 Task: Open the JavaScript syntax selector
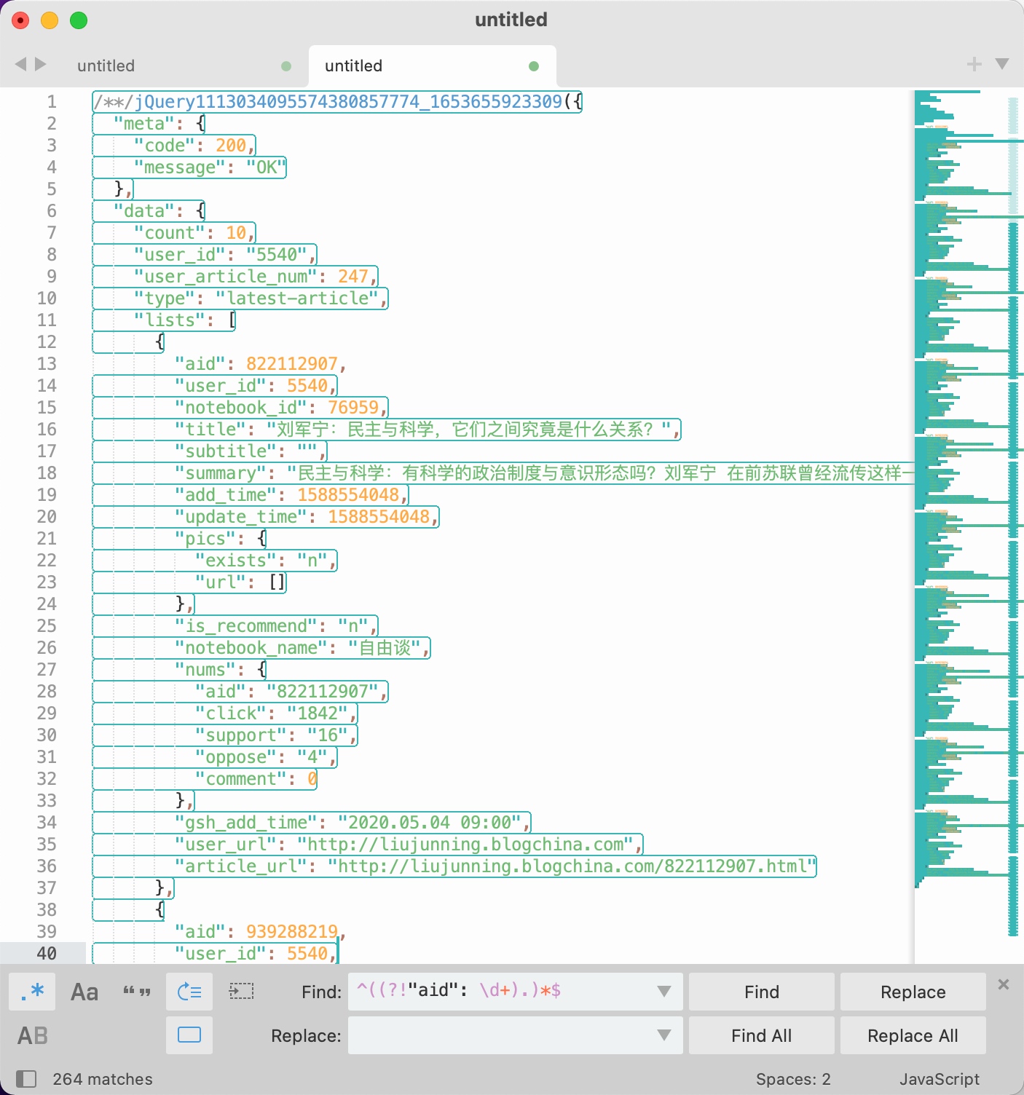click(939, 1079)
